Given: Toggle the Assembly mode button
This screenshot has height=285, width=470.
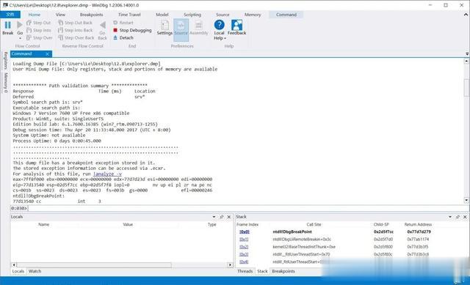Looking at the screenshot, I should pos(199,28).
